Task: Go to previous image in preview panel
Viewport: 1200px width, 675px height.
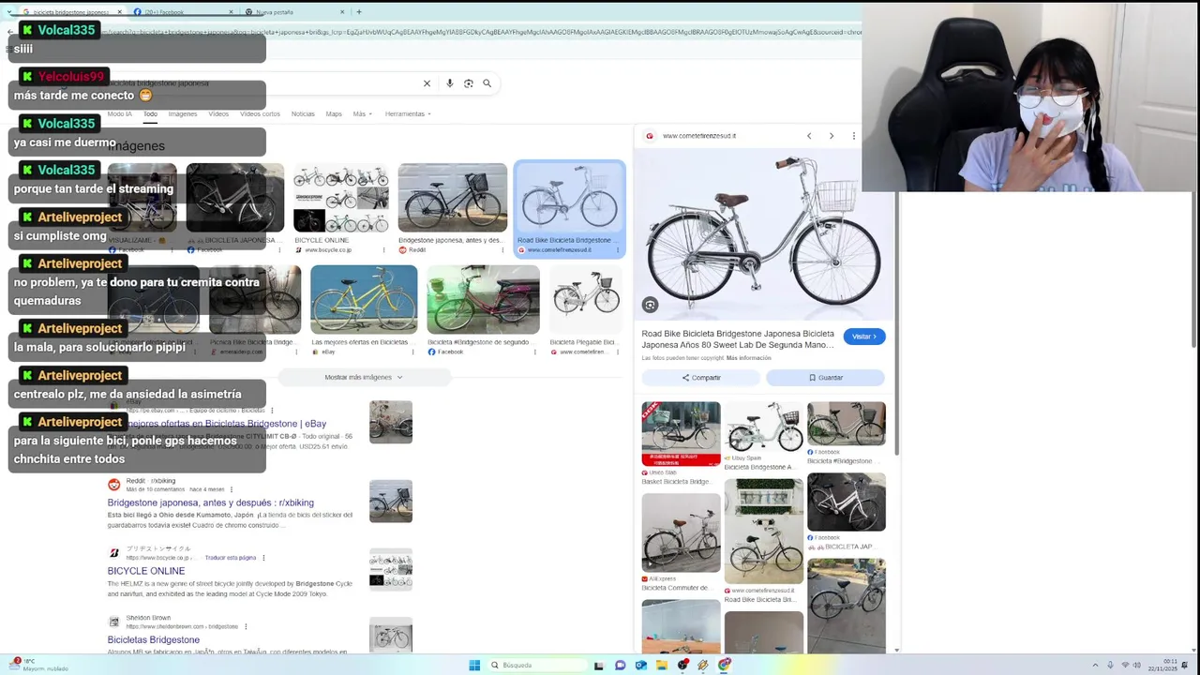Action: tap(809, 136)
